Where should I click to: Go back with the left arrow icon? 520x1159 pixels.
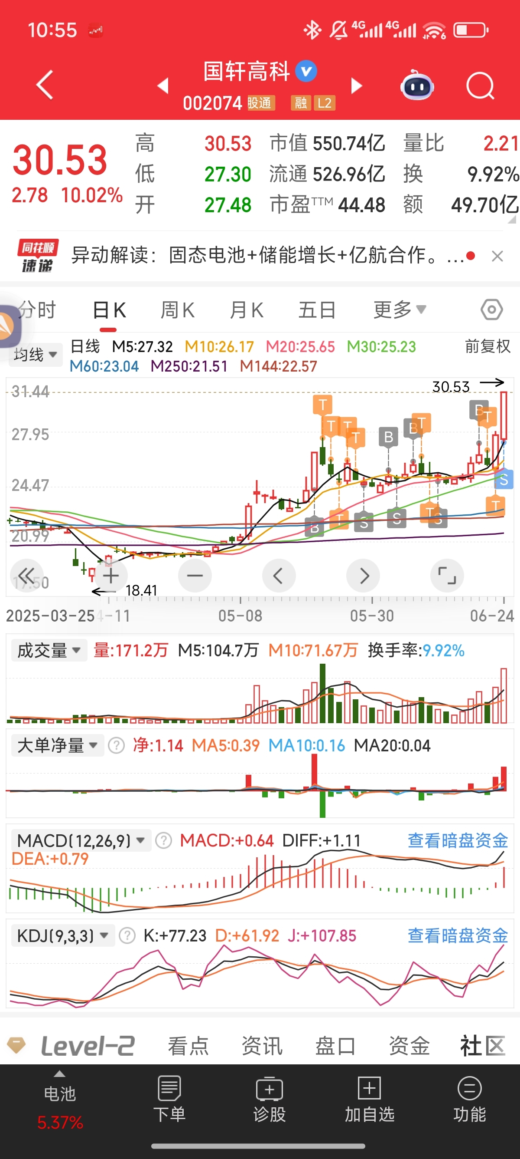point(45,85)
